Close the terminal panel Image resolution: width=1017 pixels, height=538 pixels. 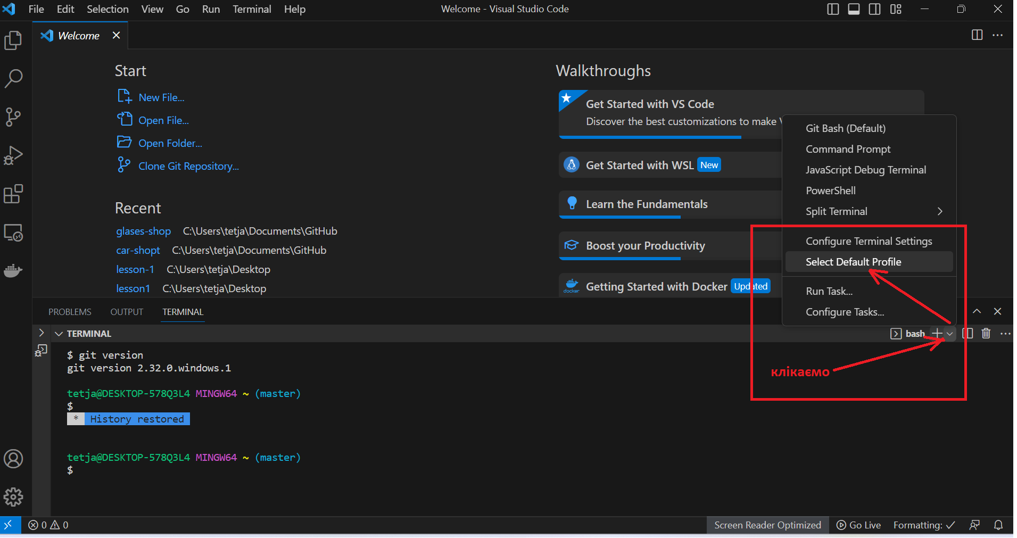998,311
